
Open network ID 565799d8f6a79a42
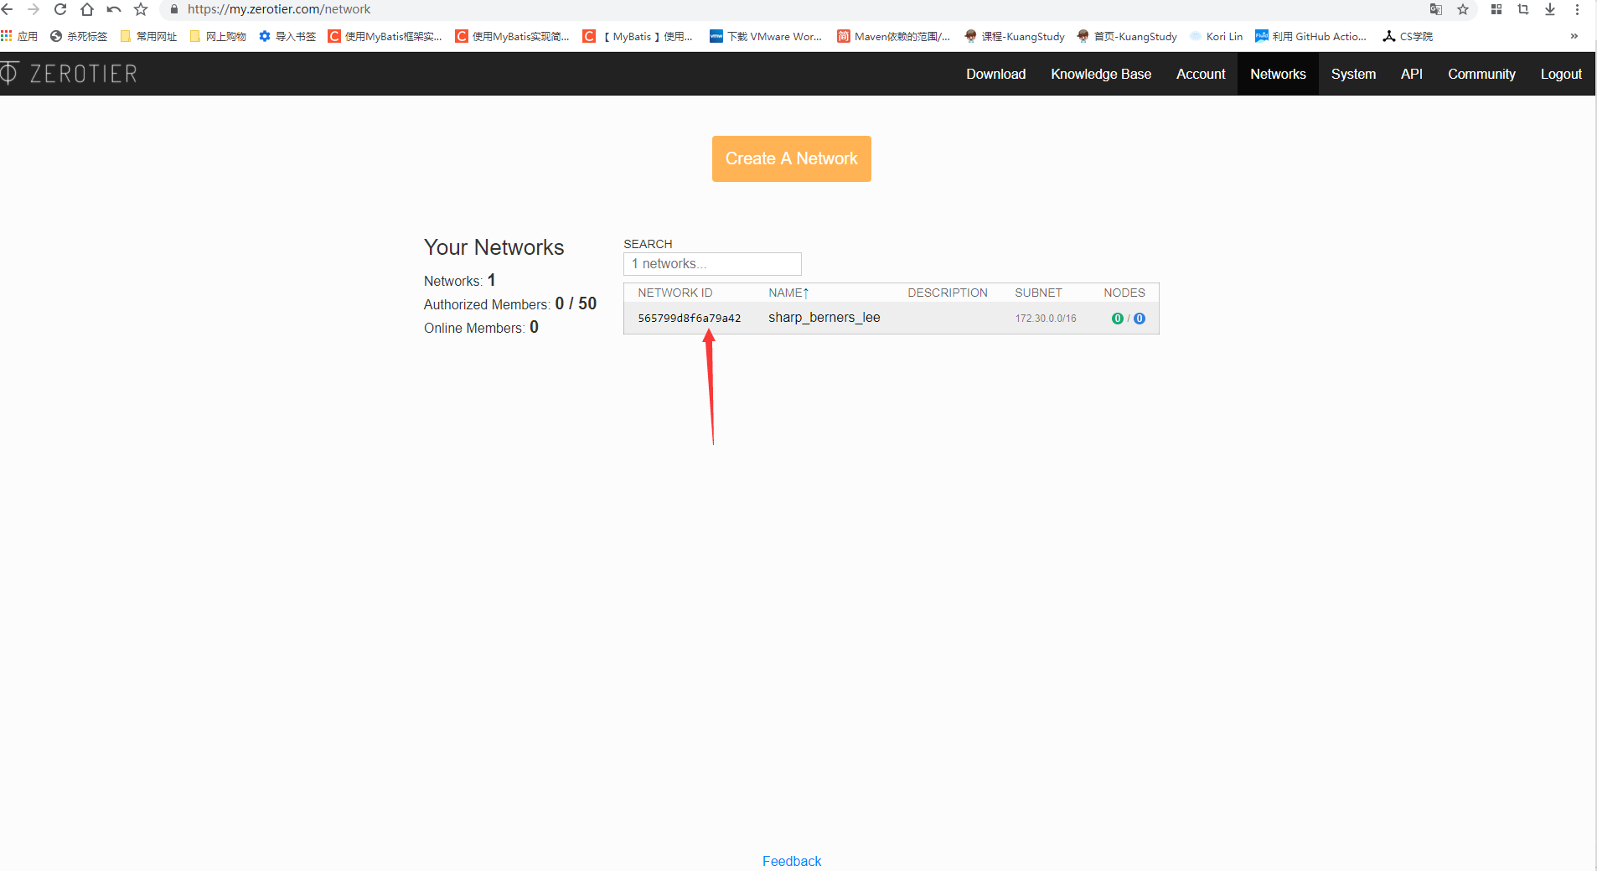pos(690,319)
